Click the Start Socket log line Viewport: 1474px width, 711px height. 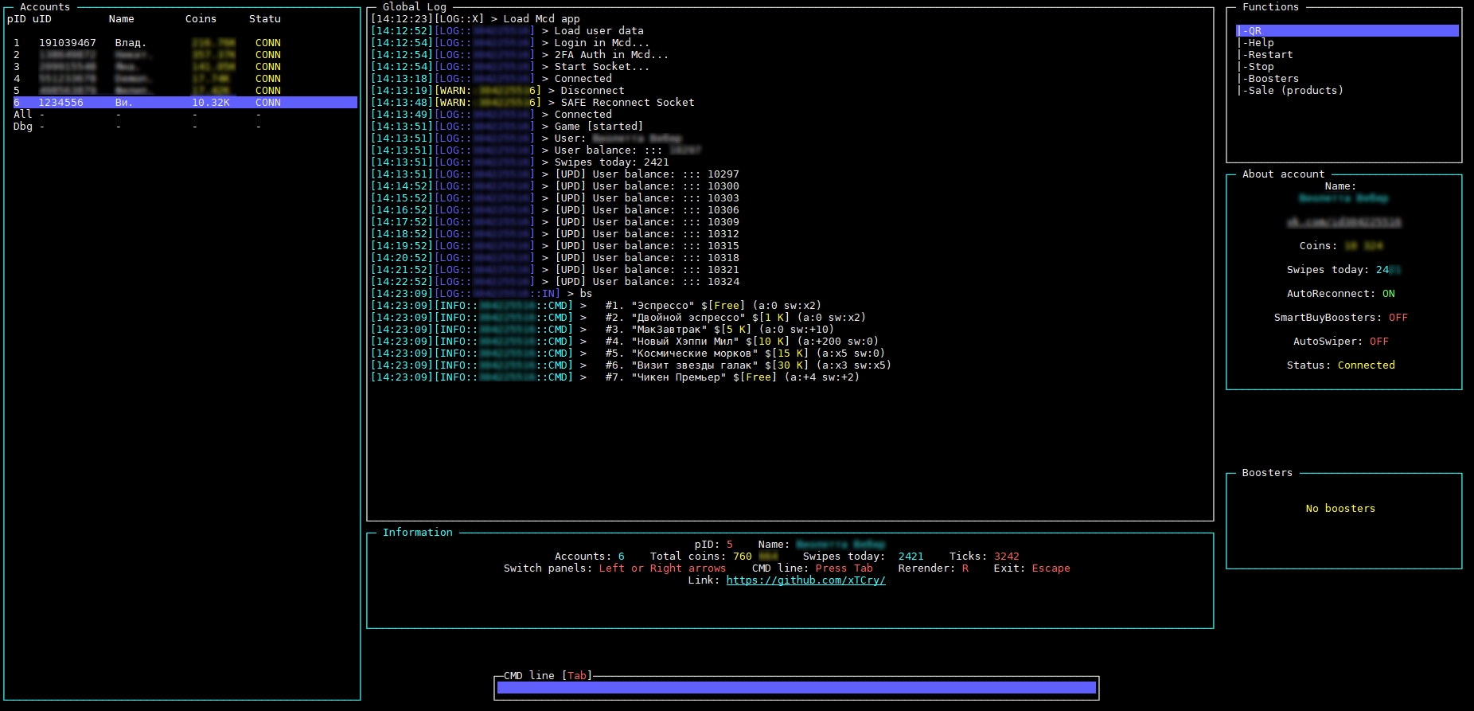click(510, 67)
